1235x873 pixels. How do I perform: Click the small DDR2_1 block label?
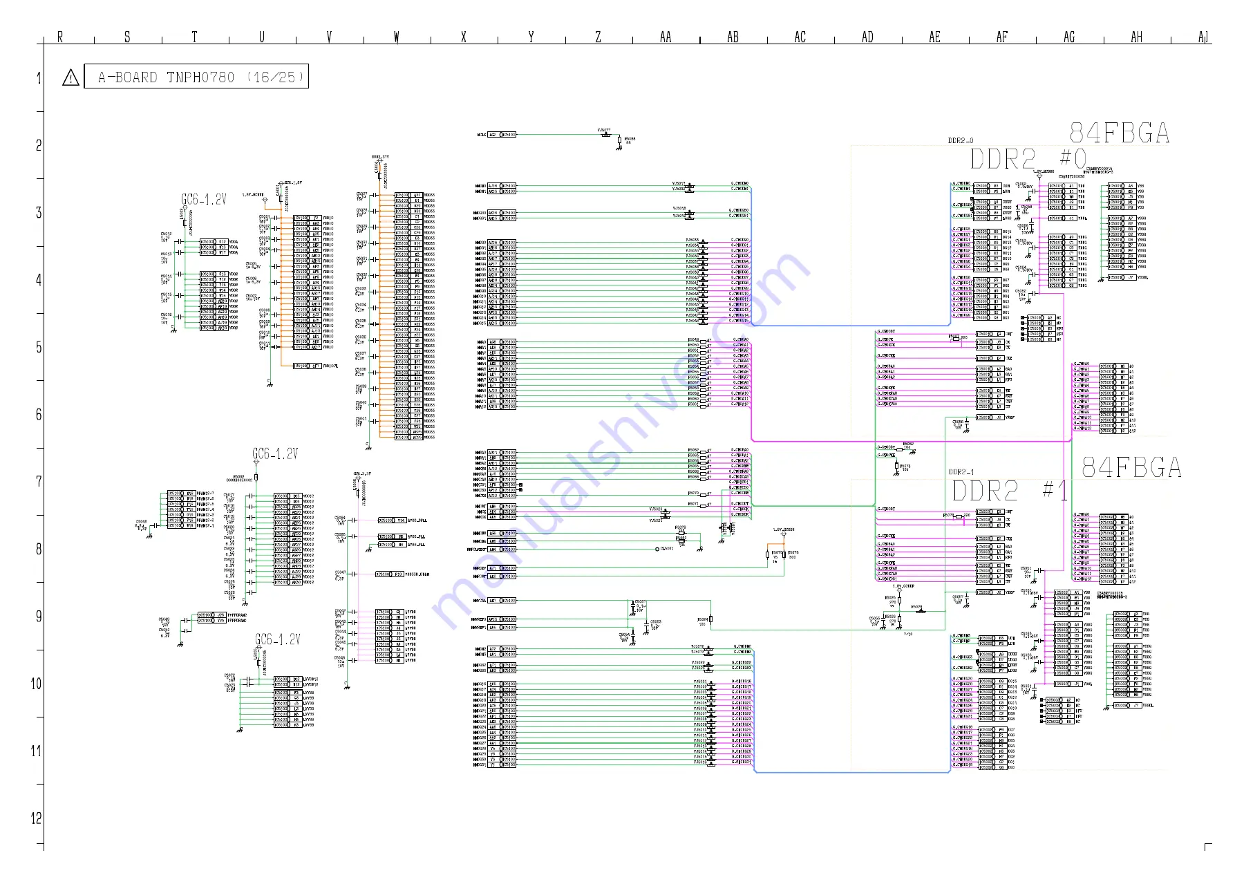pyautogui.click(x=961, y=472)
